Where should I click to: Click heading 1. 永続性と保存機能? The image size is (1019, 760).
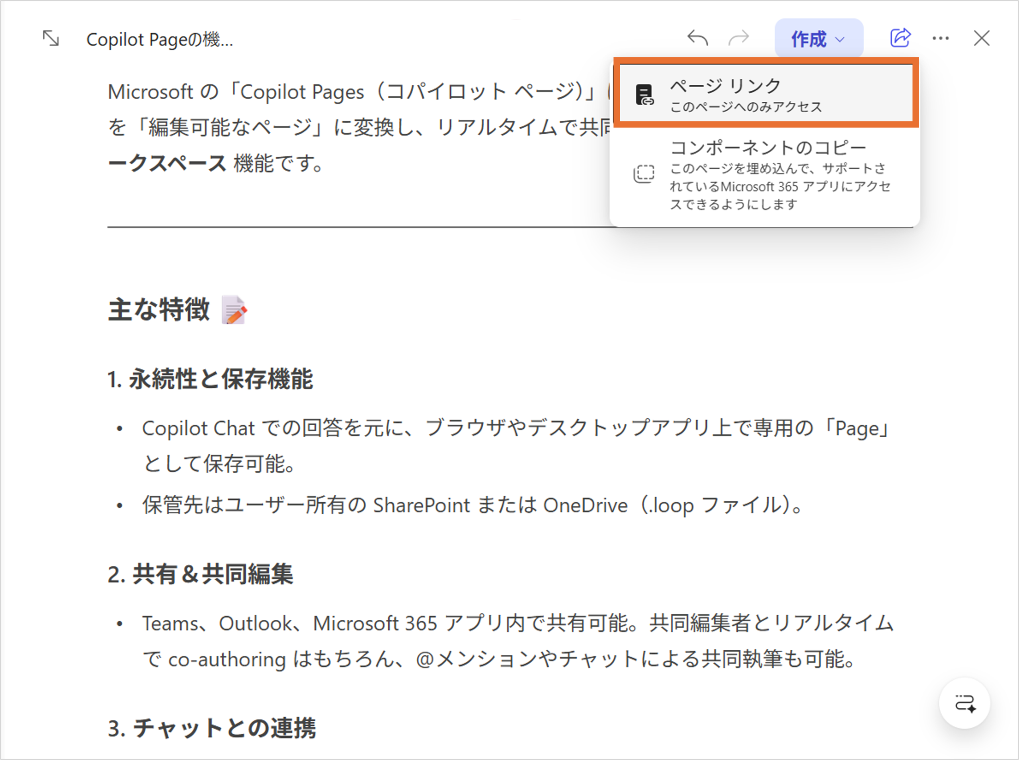210,379
